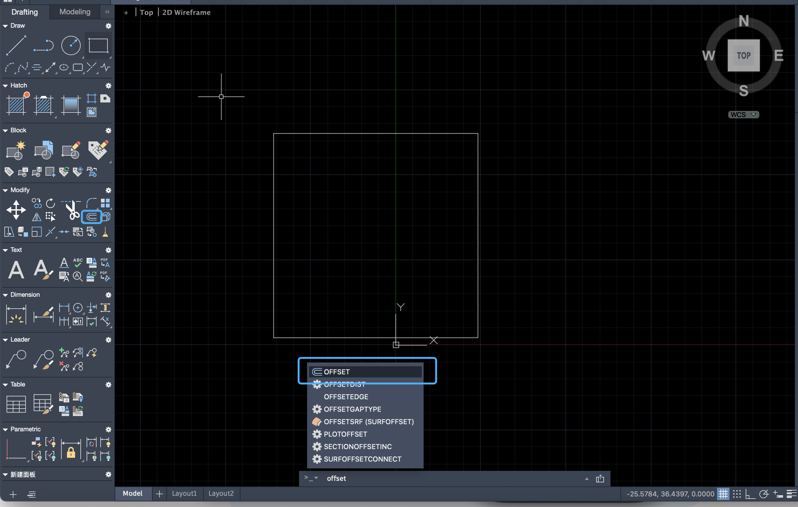Collapse the Leader panel

tap(5, 340)
